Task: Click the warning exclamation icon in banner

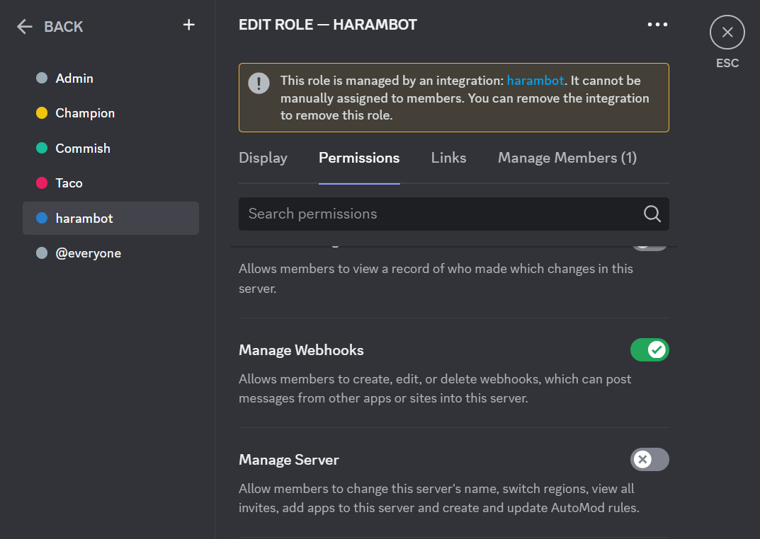Action: [x=259, y=83]
